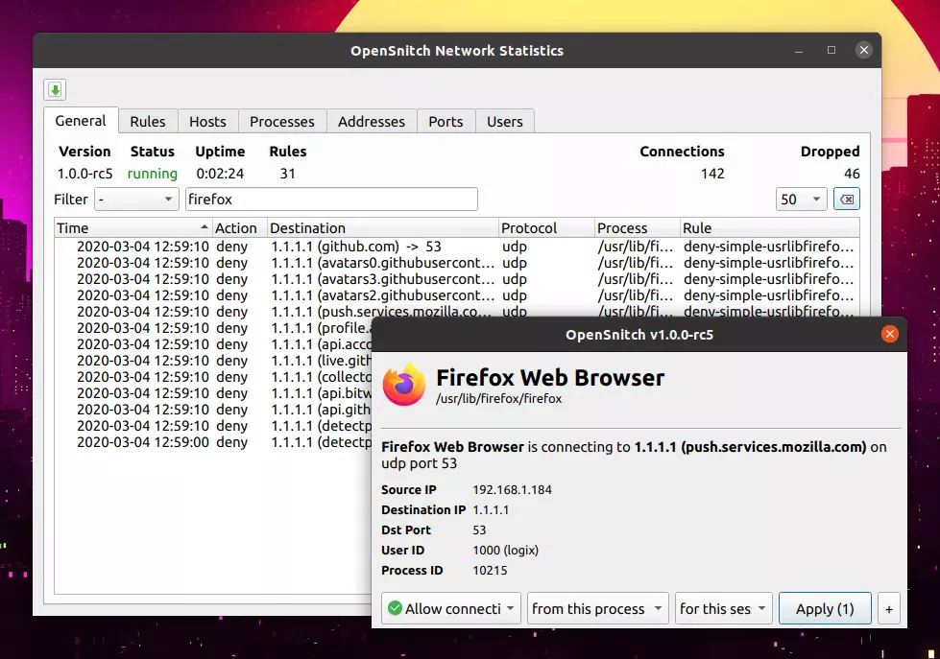Select the push.services.mozilla.co... destination row

pos(457,311)
